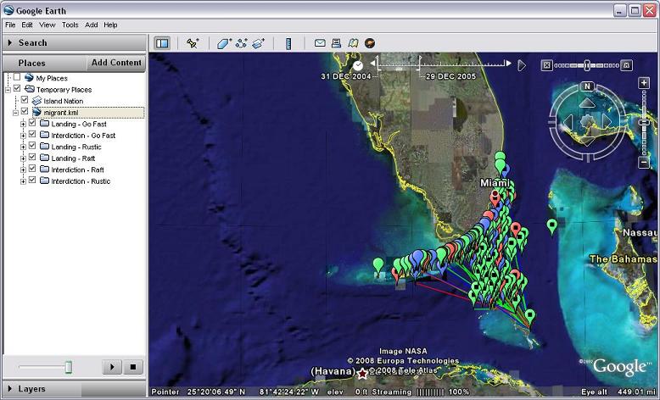
Task: Uncheck Landing - Rustic checkbox
Action: click(32, 146)
